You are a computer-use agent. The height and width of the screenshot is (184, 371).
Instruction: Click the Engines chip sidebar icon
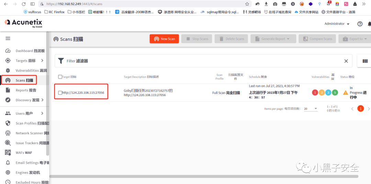pos(8,172)
